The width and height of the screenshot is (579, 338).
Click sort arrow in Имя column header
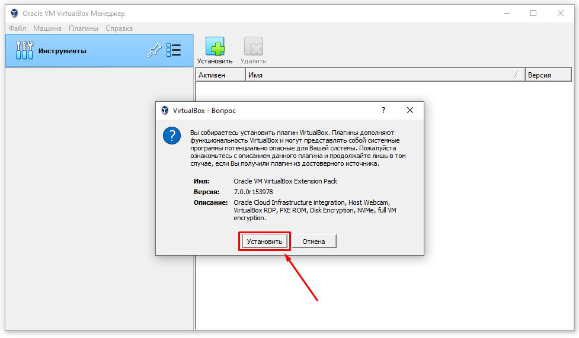(x=518, y=75)
